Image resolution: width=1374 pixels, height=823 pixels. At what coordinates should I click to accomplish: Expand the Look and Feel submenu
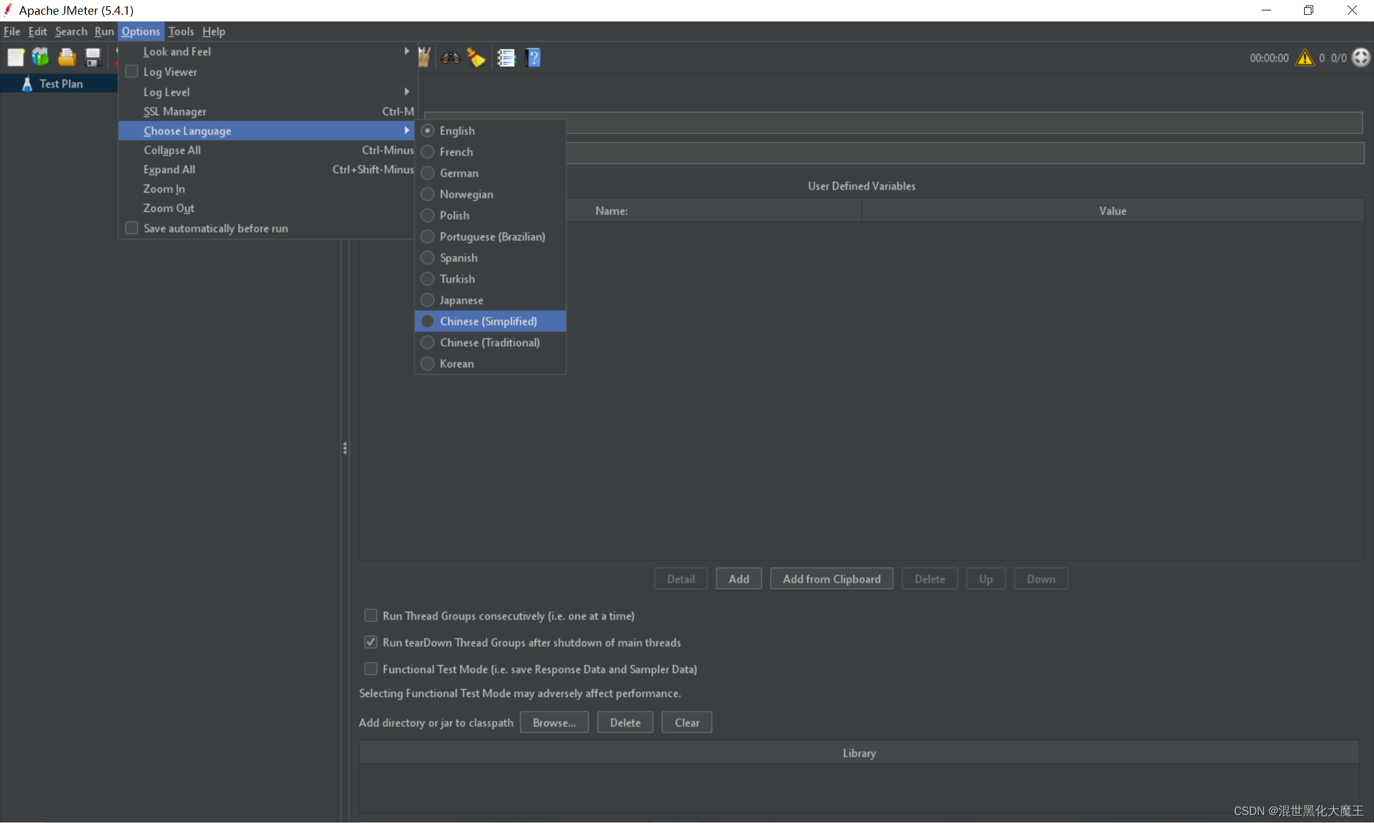tap(267, 52)
